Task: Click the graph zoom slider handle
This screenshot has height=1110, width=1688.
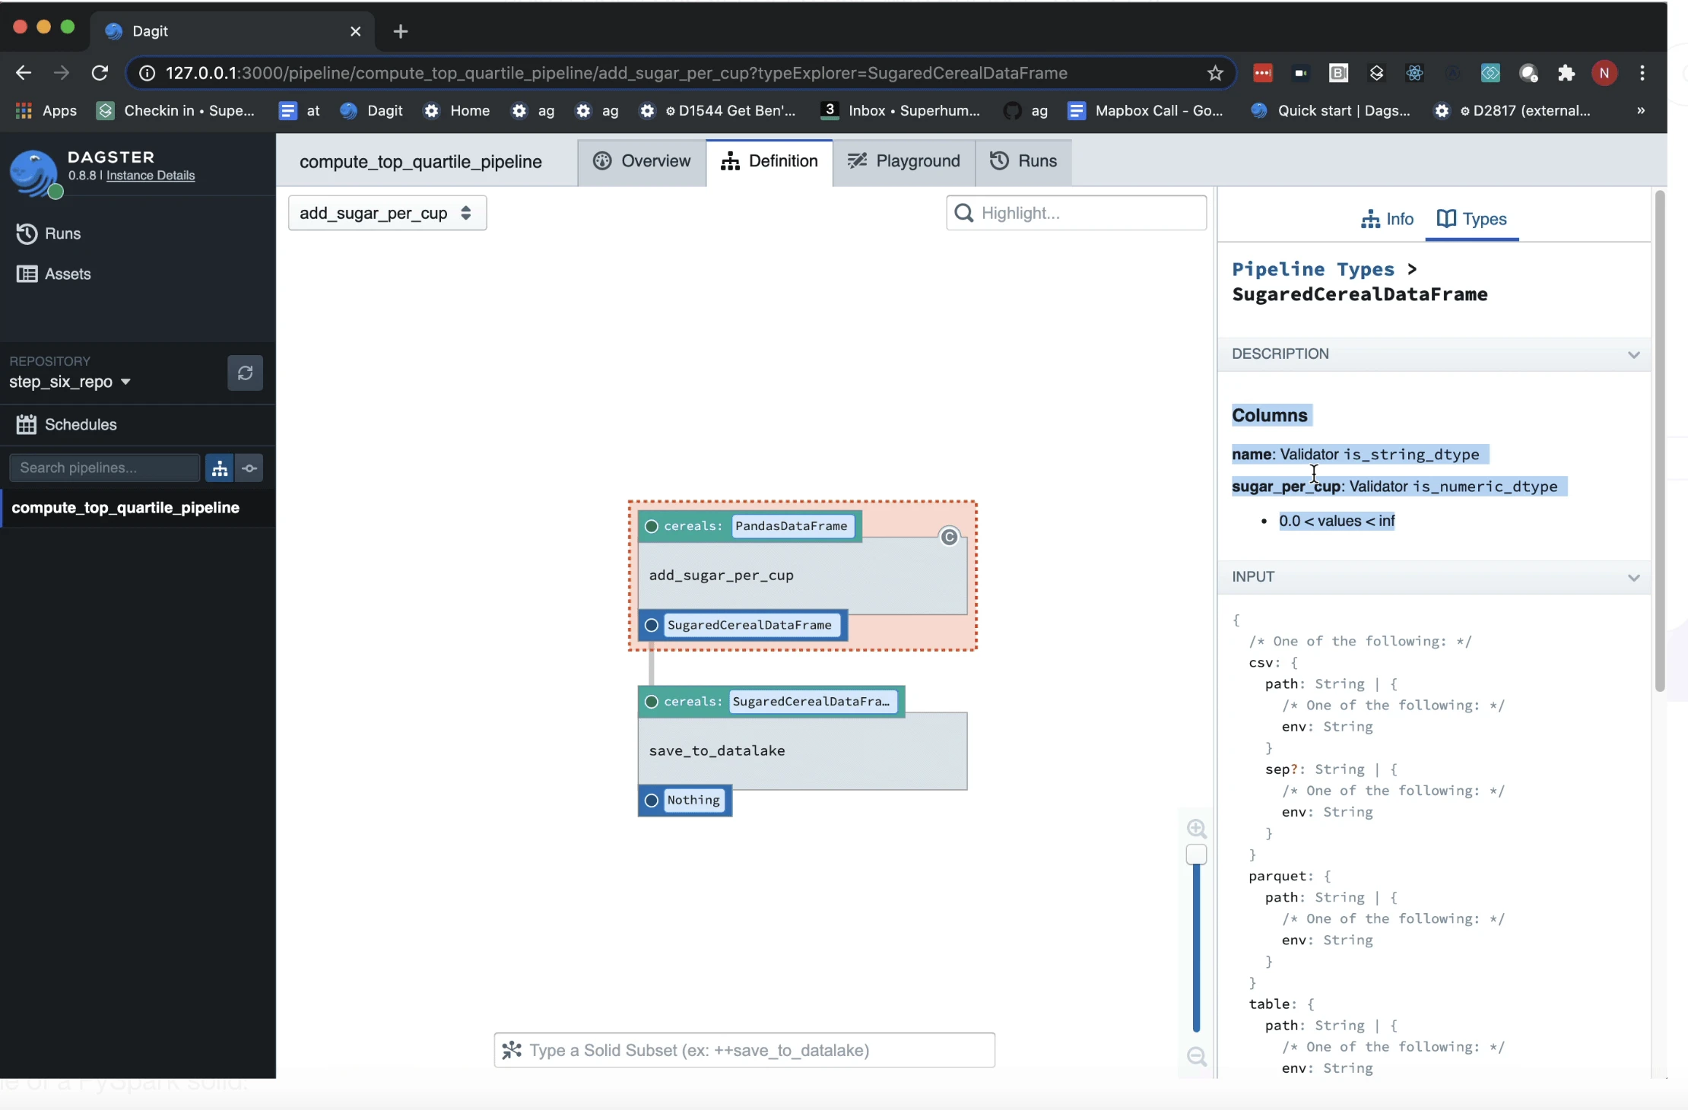Action: (1196, 855)
